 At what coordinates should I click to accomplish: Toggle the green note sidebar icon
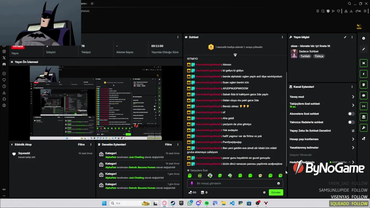(364, 85)
